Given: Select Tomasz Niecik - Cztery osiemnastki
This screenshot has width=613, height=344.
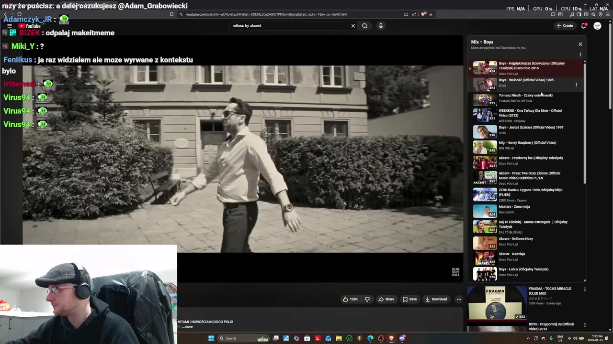Looking at the screenshot, I should click(525, 99).
